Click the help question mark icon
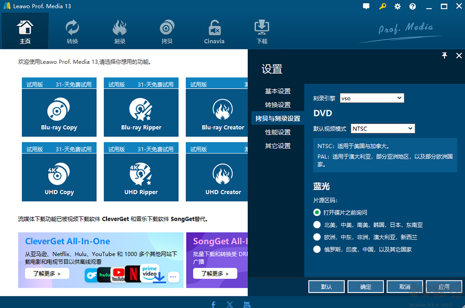Screen dimensions: 465x308 (413, 6)
